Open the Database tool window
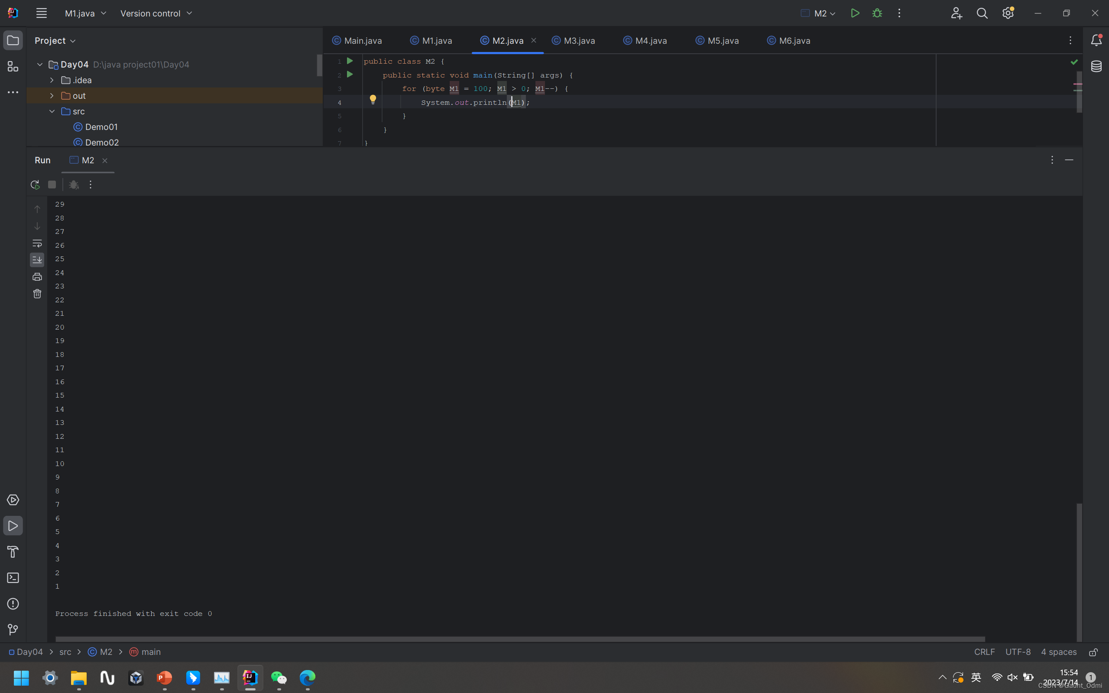Screen dimensions: 1109x693 pyautogui.click(x=1096, y=66)
